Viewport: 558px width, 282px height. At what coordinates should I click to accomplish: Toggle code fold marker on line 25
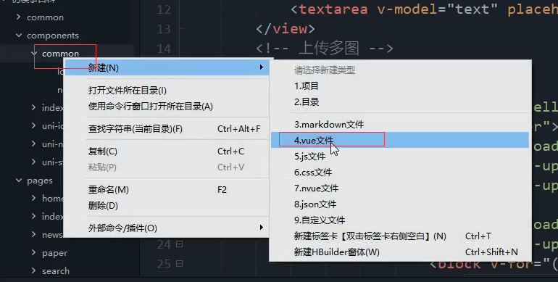tap(180, 263)
